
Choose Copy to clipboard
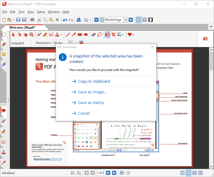[x=112, y=81]
